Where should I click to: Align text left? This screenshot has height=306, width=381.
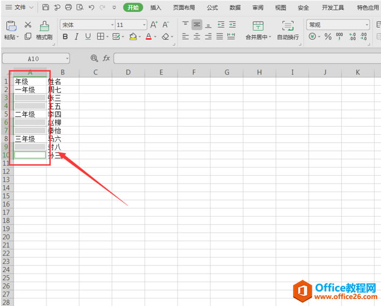186,37
